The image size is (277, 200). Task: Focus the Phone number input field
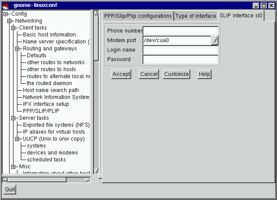tap(180, 31)
